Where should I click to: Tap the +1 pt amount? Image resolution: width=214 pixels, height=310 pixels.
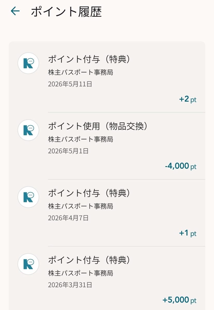188,233
